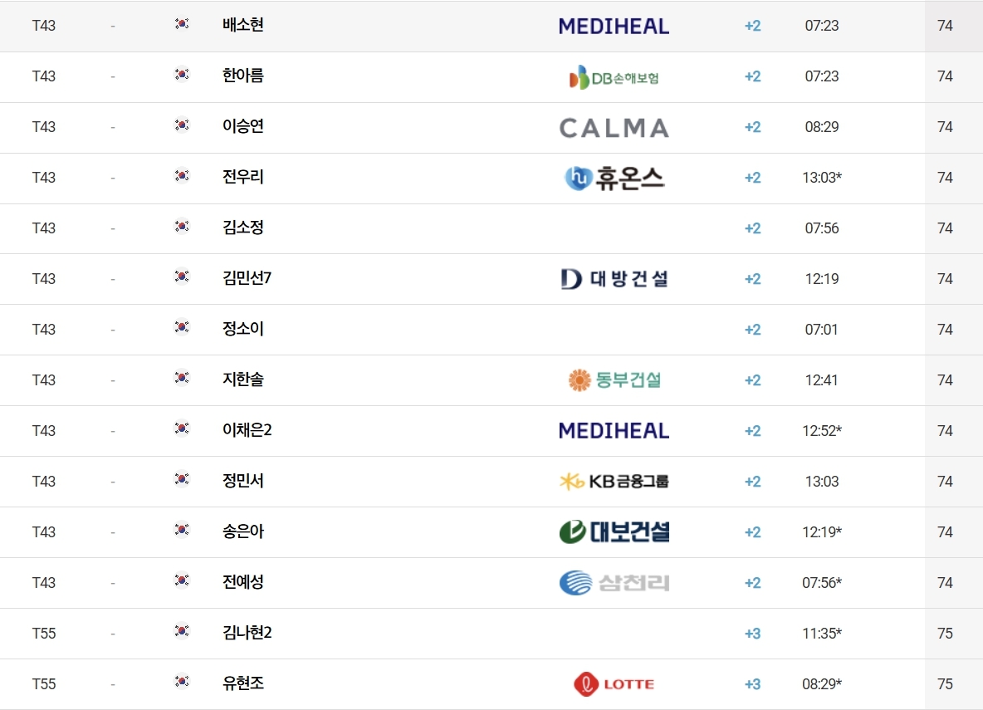Click the KB금융그룹 sponsor logo

[614, 482]
